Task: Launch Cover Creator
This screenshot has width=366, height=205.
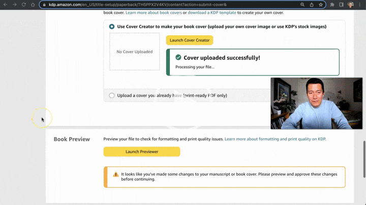Action: tap(190, 40)
